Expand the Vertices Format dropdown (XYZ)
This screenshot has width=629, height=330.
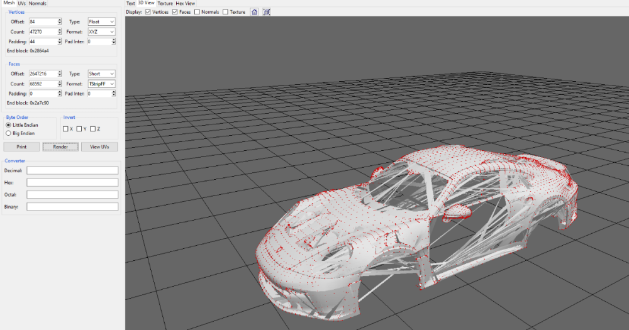[101, 31]
